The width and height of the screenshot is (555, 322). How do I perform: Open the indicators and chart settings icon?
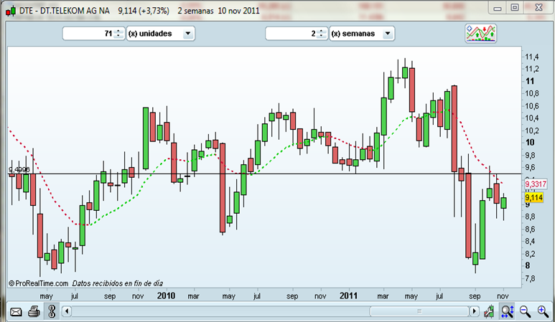(x=481, y=34)
